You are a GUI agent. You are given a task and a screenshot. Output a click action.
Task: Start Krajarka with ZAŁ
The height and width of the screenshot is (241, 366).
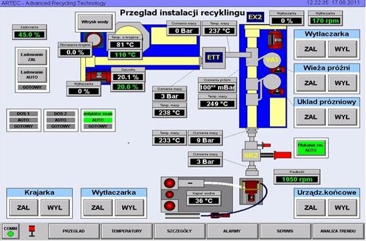click(x=23, y=208)
